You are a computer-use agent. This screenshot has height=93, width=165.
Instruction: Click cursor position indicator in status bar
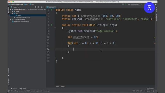[x=134, y=91]
